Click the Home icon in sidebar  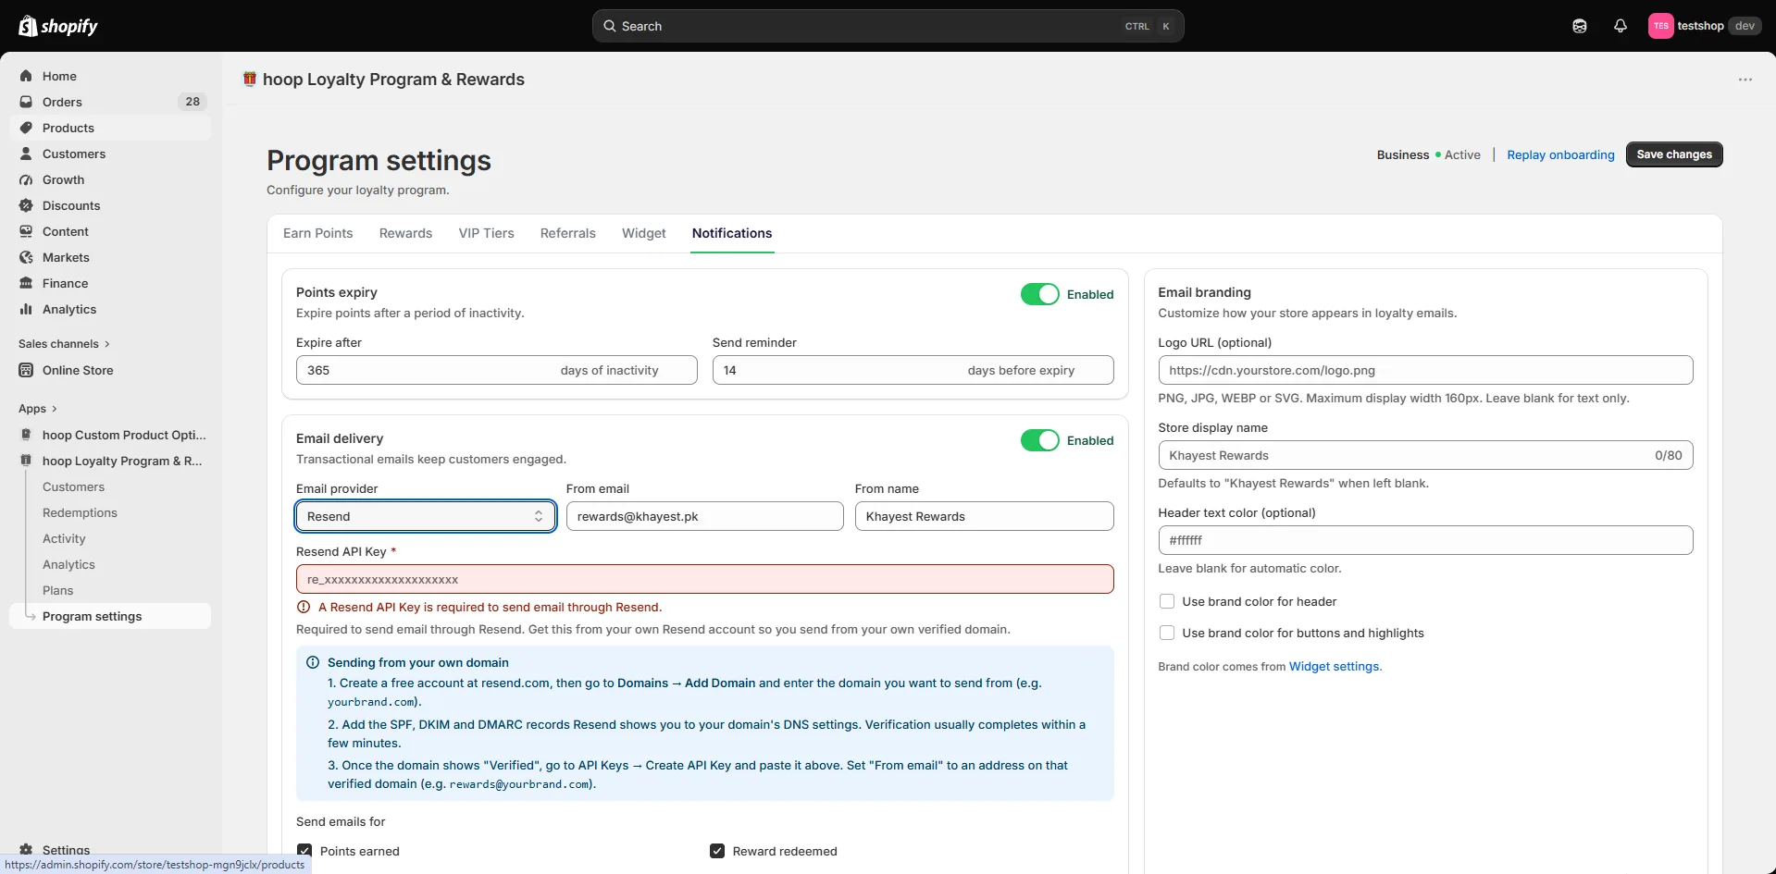[26, 76]
